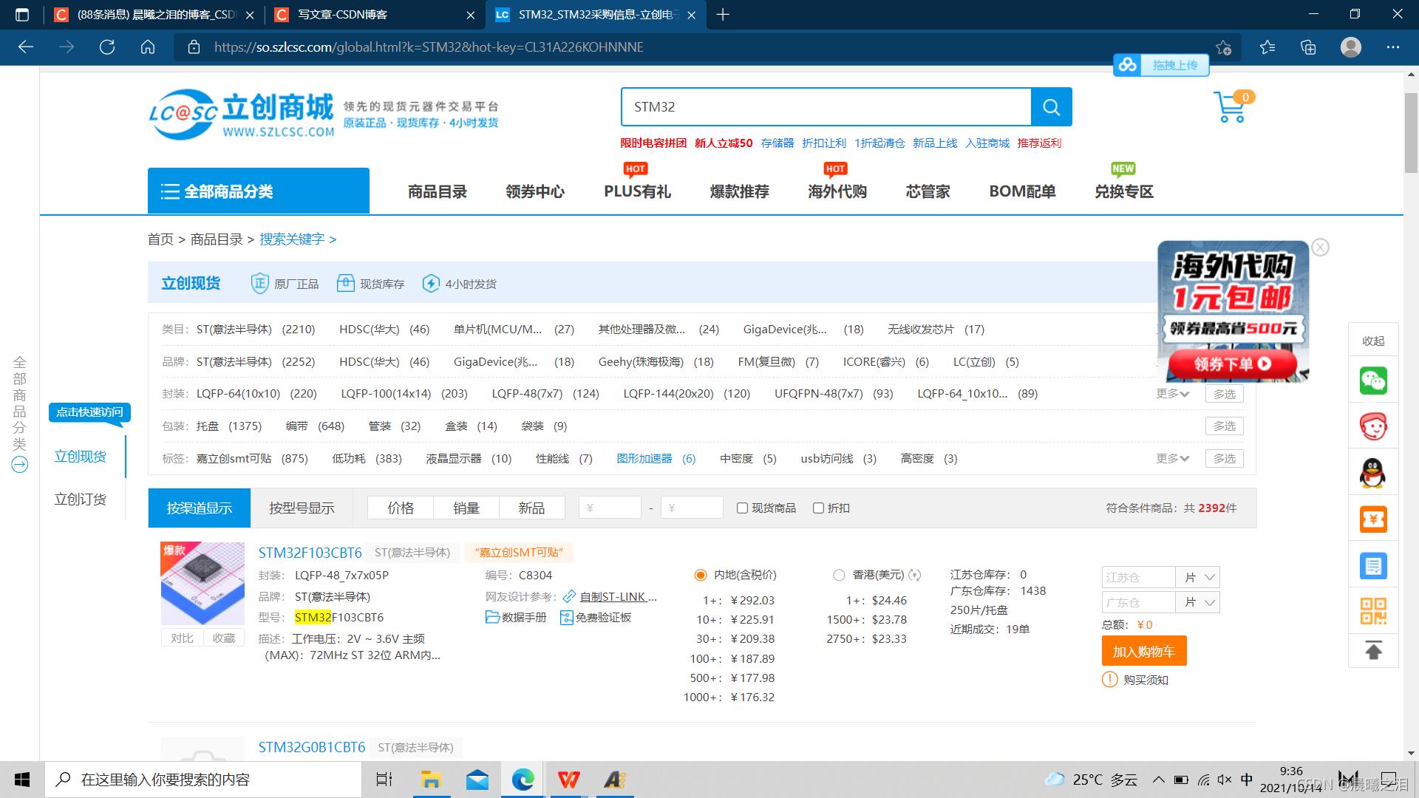1419x798 pixels.
Task: Open the 江苏仓 unit 片 dropdown
Action: 1199,577
